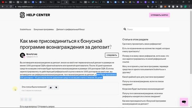Reload the page with the refresh icon
The height and width of the screenshot is (108, 192).
pyautogui.click(x=11, y=7)
